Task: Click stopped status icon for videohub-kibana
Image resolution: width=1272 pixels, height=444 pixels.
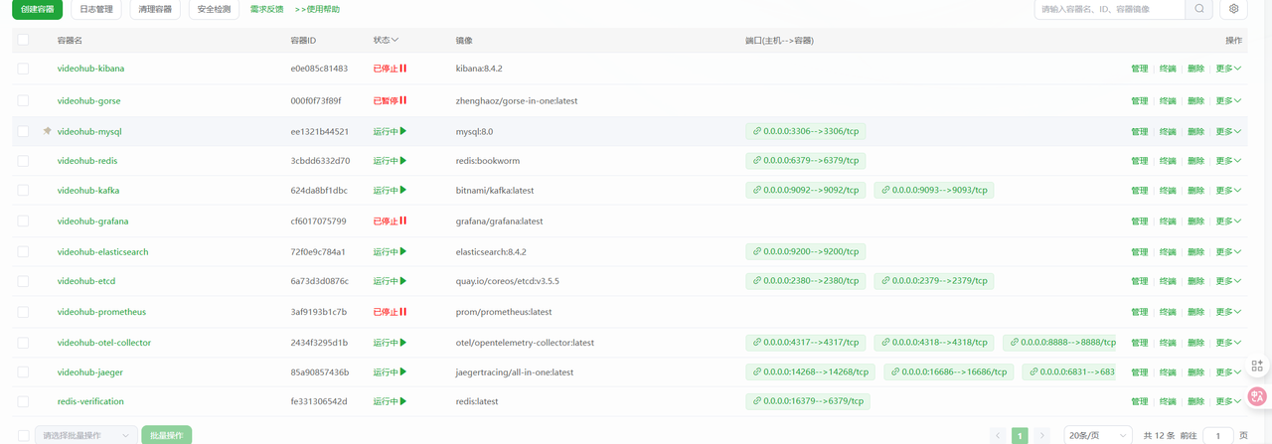Action: click(x=403, y=69)
